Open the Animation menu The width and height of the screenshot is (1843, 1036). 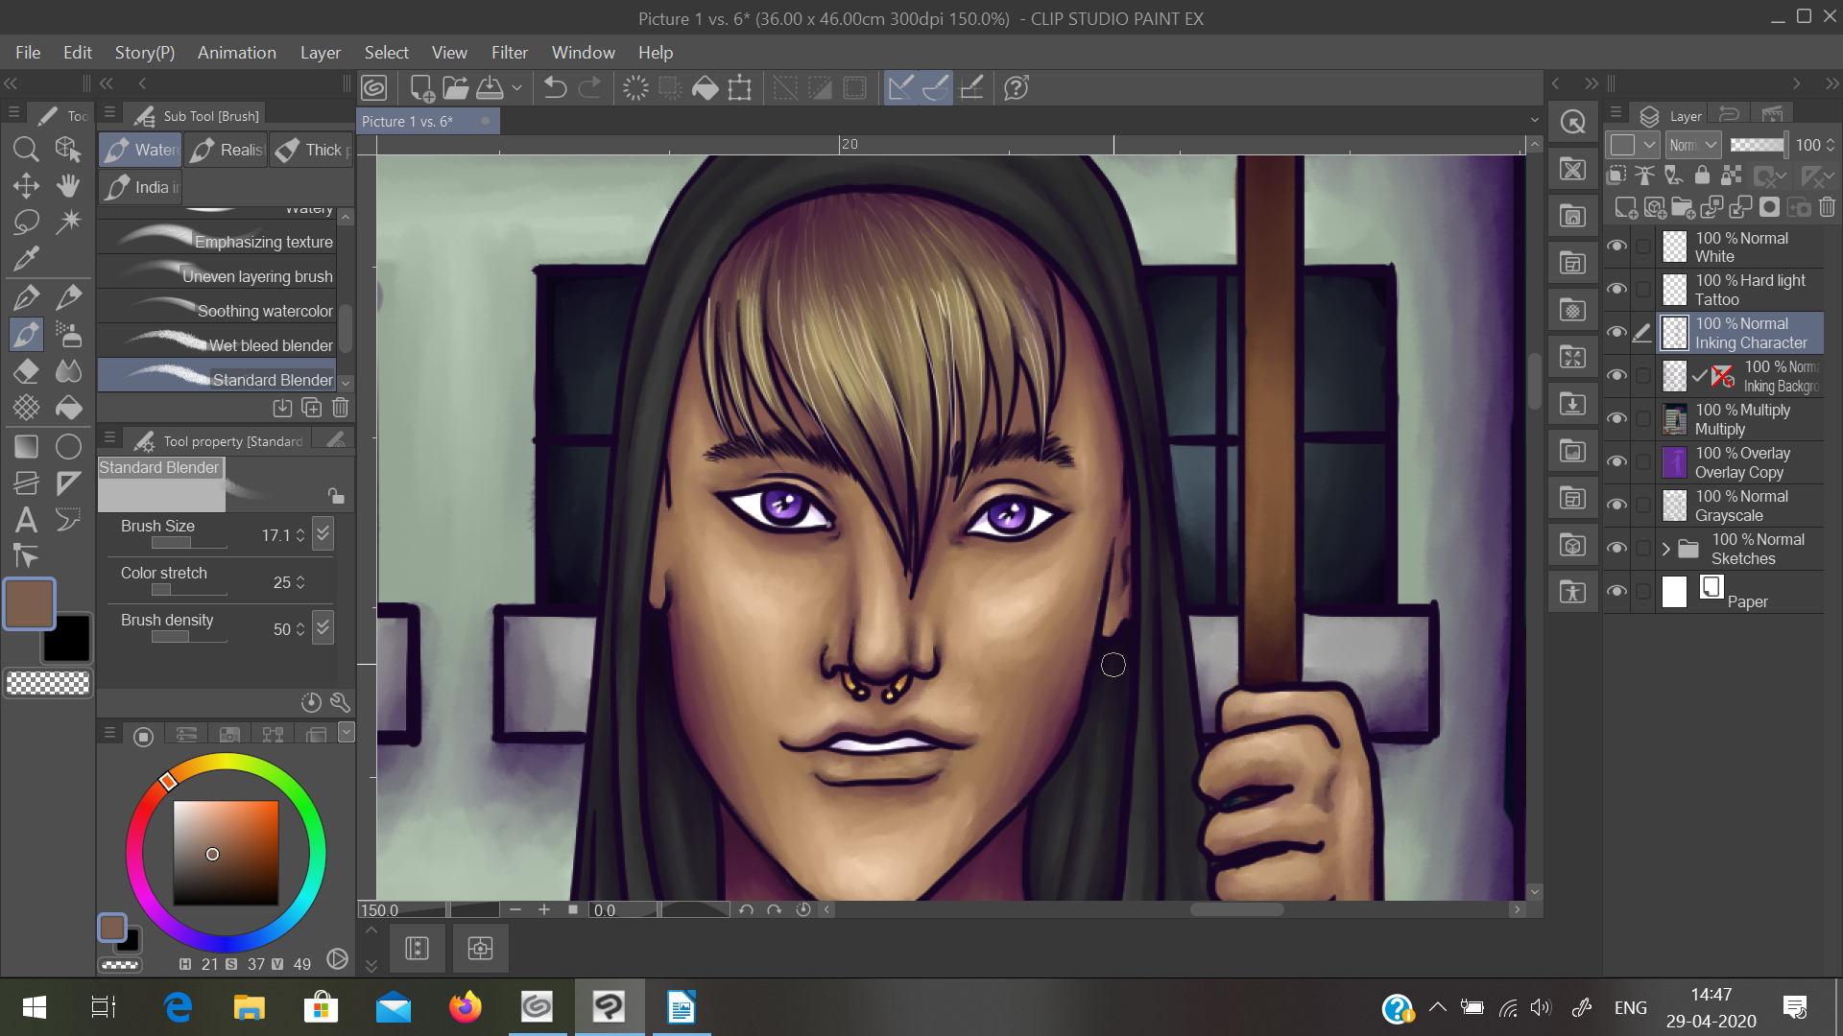(x=236, y=53)
